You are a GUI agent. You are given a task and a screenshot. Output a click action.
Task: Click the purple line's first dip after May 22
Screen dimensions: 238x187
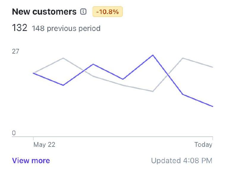point(63,85)
